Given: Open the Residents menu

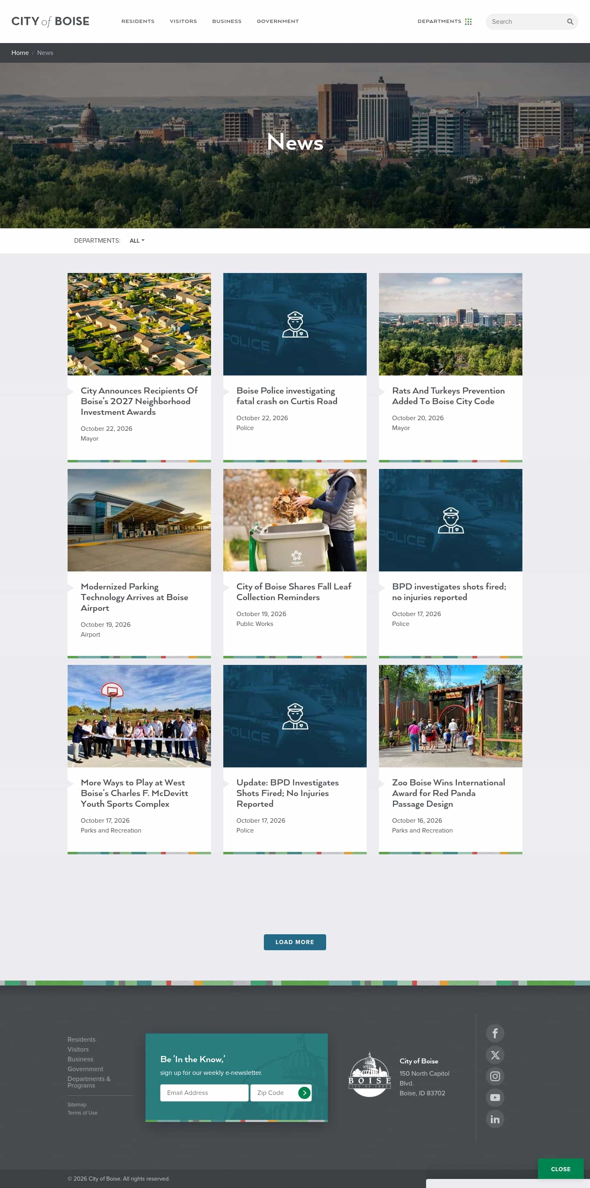Looking at the screenshot, I should coord(138,21).
